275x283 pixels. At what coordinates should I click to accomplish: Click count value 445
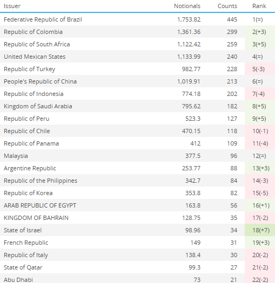pyautogui.click(x=232, y=19)
